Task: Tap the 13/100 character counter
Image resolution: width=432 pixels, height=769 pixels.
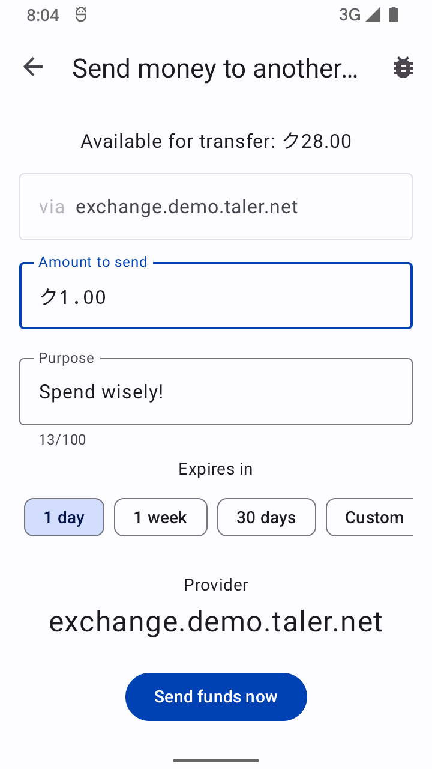Action: (x=62, y=440)
